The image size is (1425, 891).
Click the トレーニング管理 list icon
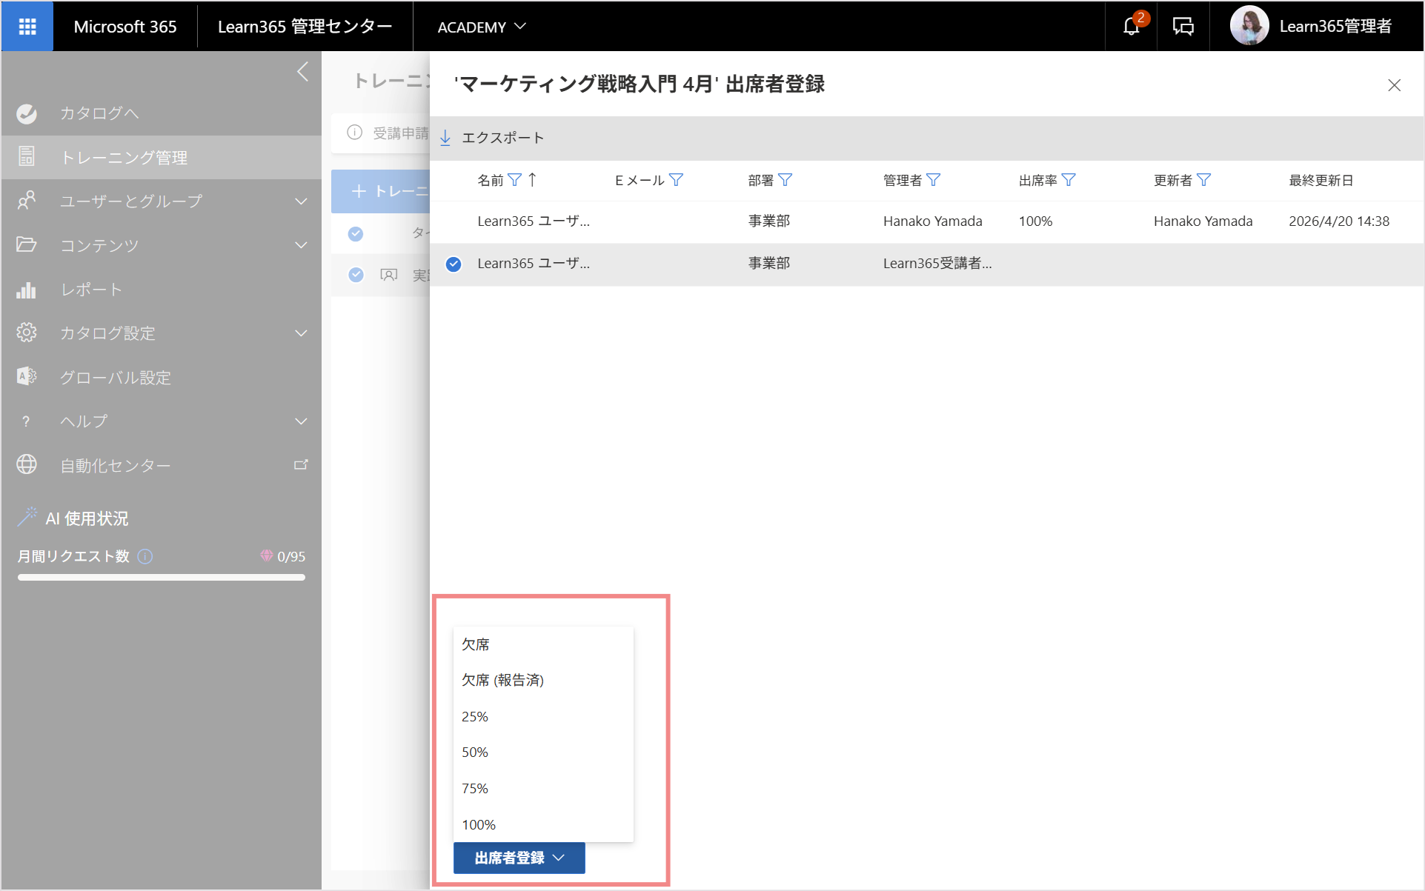(27, 156)
